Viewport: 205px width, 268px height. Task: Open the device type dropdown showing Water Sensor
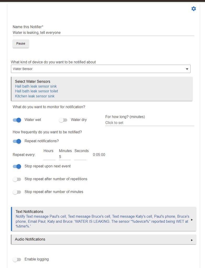[187, 69]
